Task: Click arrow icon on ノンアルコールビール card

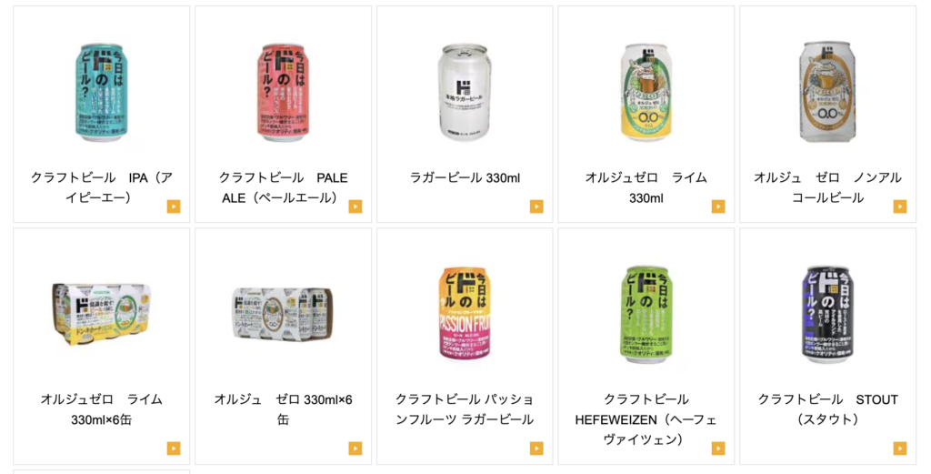Action: point(899,207)
